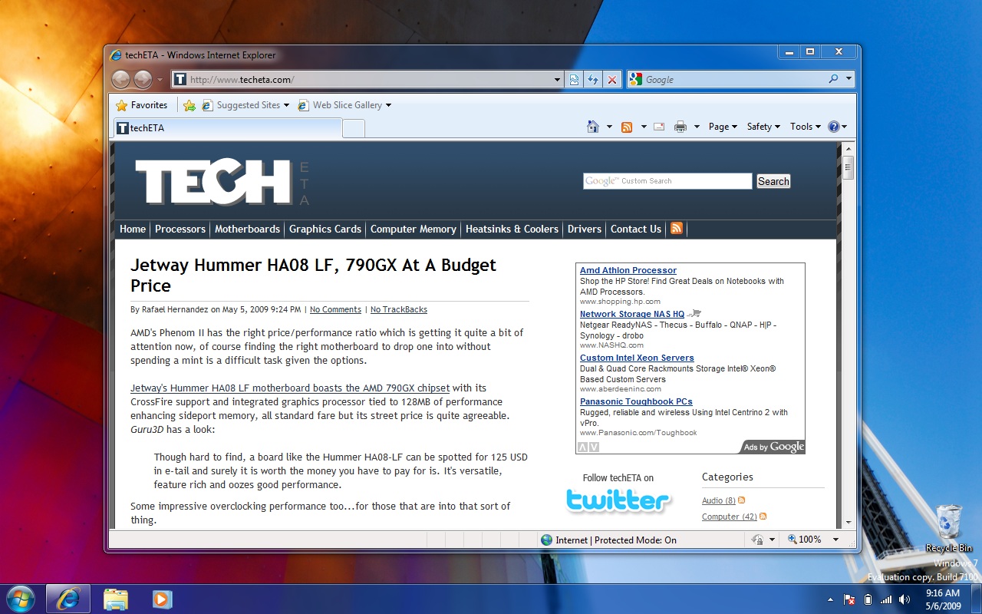The width and height of the screenshot is (982, 614).
Task: Open the Audio (8) category link
Action: pos(719,500)
